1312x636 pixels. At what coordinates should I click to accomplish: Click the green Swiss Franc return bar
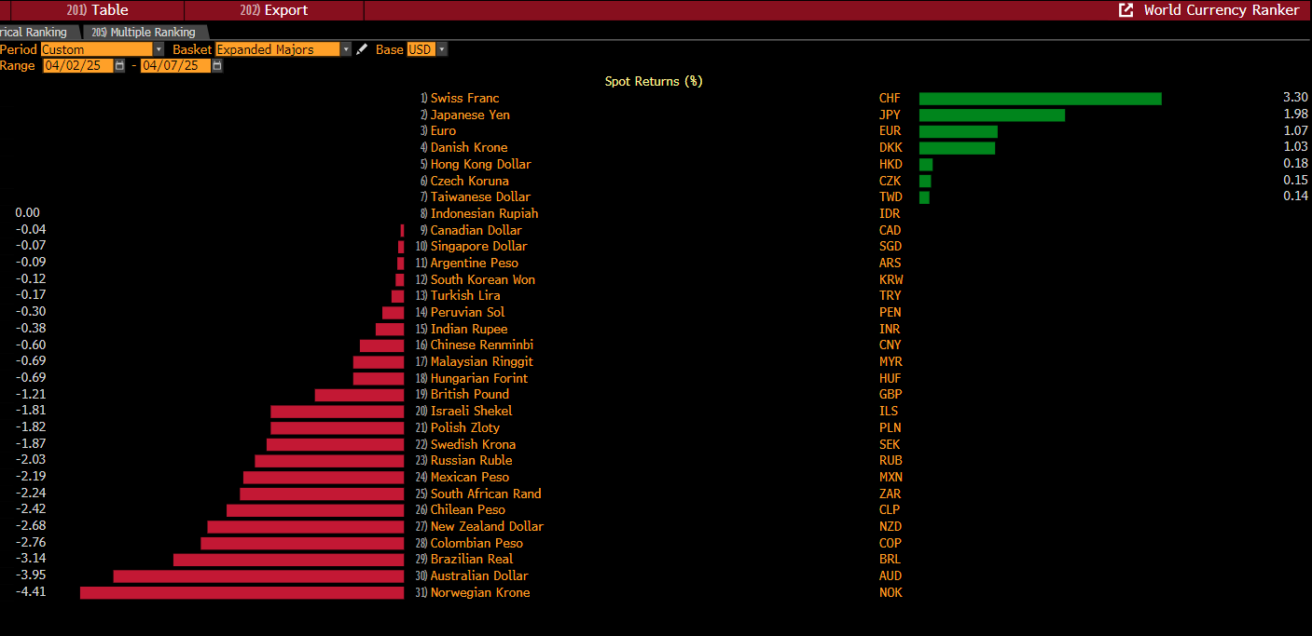click(x=1040, y=99)
